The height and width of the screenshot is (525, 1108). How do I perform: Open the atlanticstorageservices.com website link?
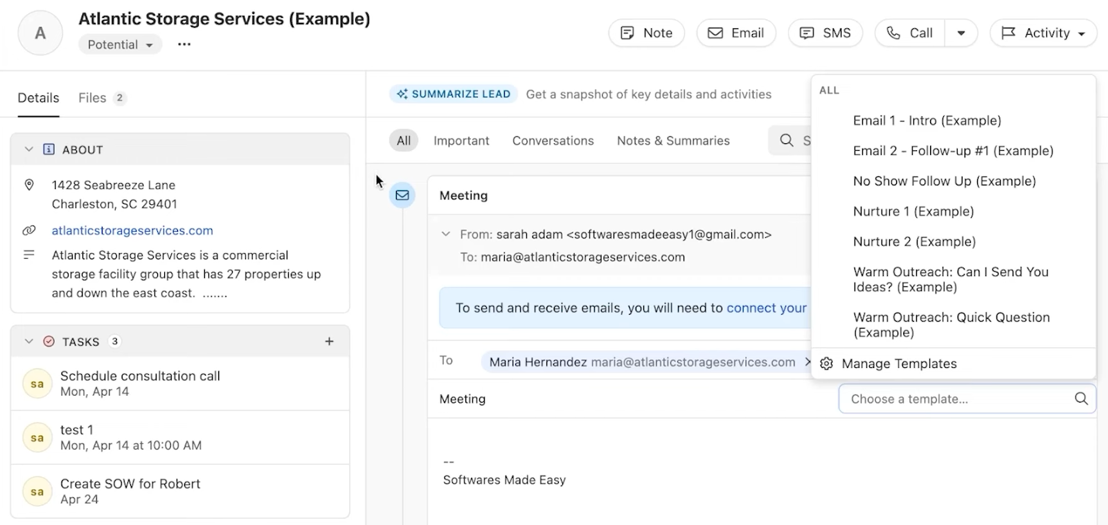pyautogui.click(x=132, y=230)
